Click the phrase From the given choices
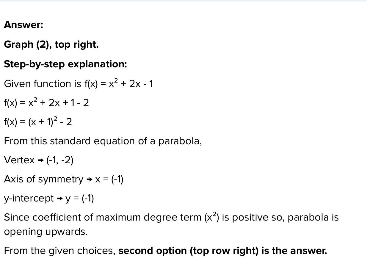Screen dimensions: 367x276 click(60, 251)
